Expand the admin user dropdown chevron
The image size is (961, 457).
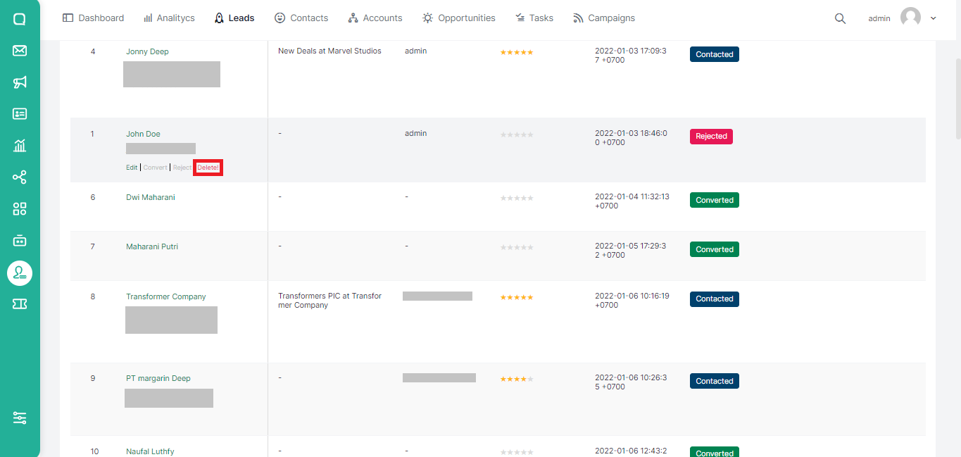pos(934,18)
